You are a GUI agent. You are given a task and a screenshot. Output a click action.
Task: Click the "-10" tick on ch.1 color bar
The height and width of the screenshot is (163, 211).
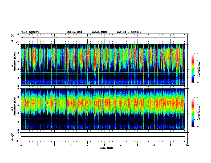[197, 83]
